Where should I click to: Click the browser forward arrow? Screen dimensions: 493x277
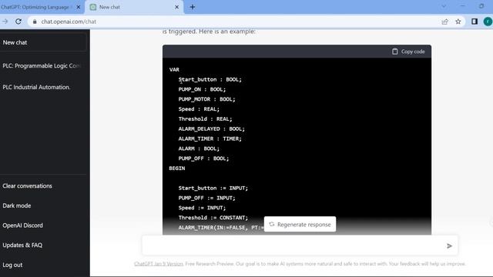point(5,22)
